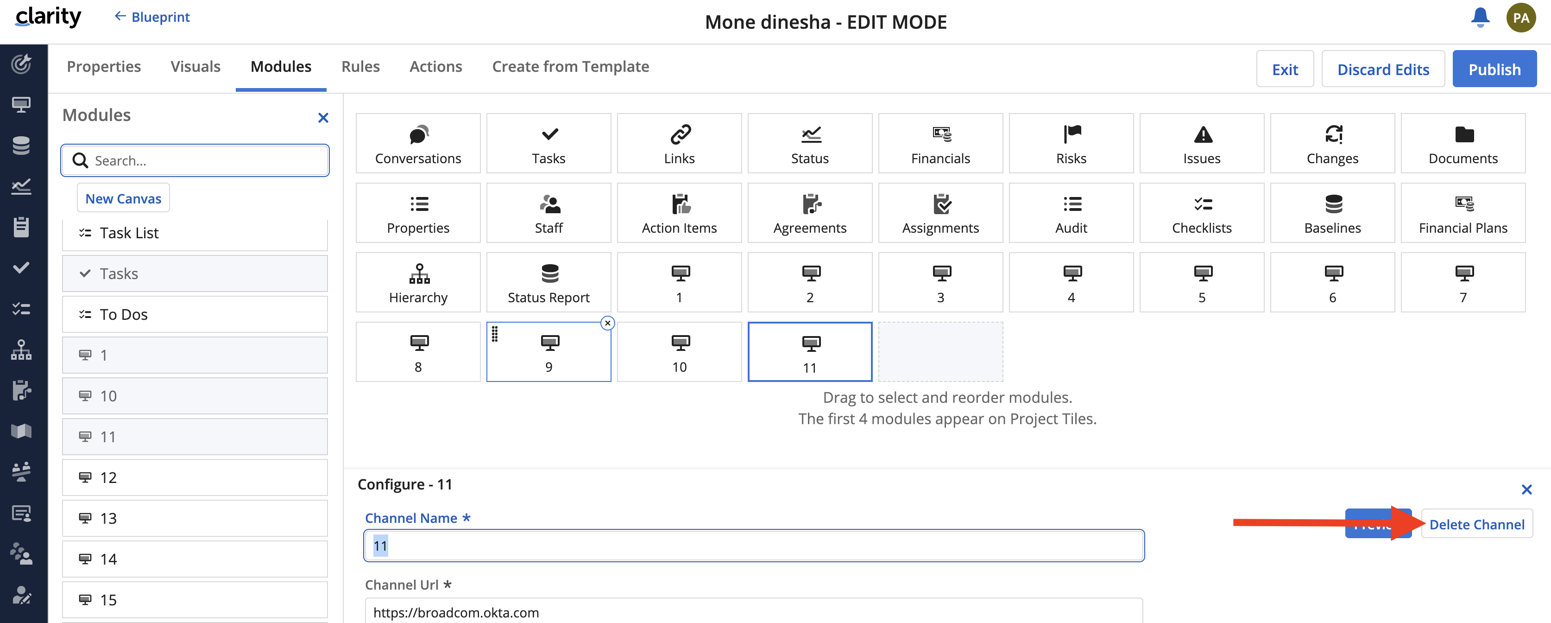Close the Configure - 11 panel
The height and width of the screenshot is (623, 1551).
(x=1526, y=489)
